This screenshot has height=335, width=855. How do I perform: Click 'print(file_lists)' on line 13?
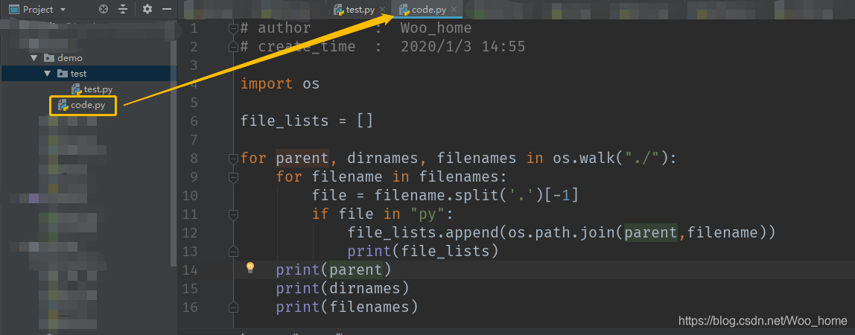(x=422, y=251)
